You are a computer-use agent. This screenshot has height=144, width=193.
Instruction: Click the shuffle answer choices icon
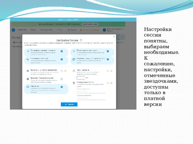[28, 59]
